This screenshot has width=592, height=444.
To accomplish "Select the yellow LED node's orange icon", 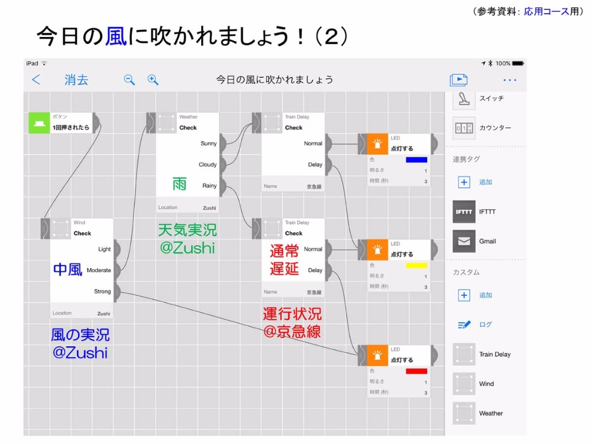I will 377,250.
